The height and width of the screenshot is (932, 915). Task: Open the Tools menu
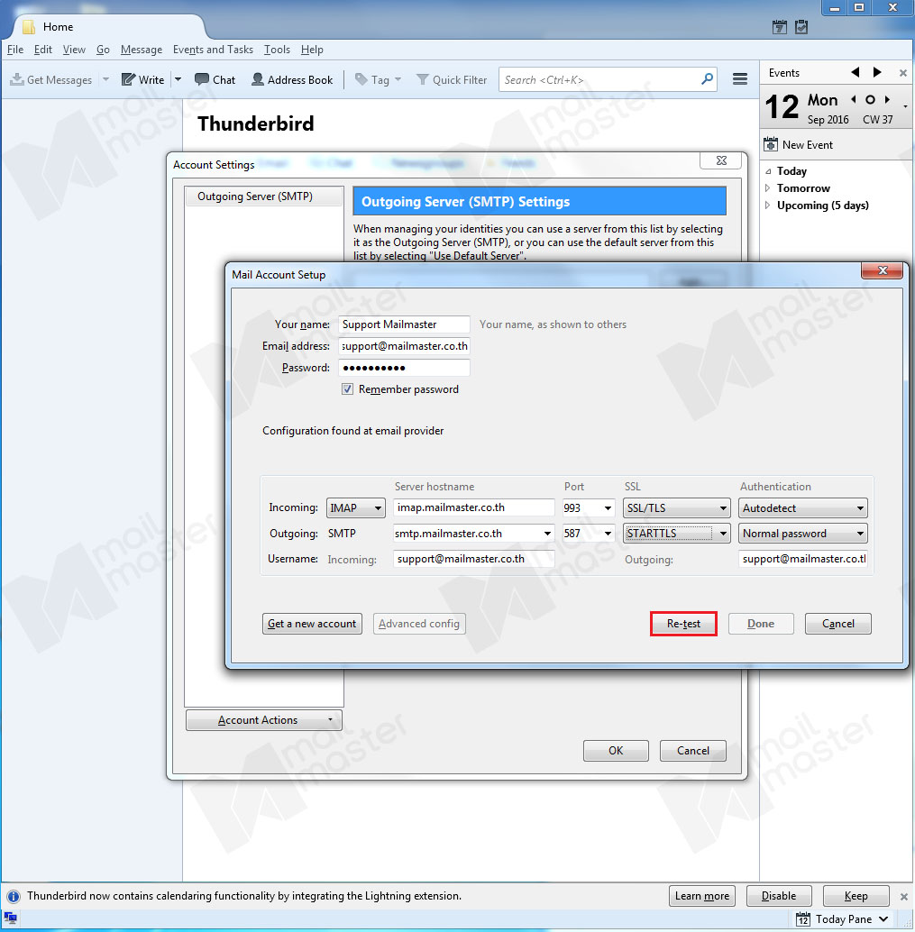pyautogui.click(x=277, y=50)
